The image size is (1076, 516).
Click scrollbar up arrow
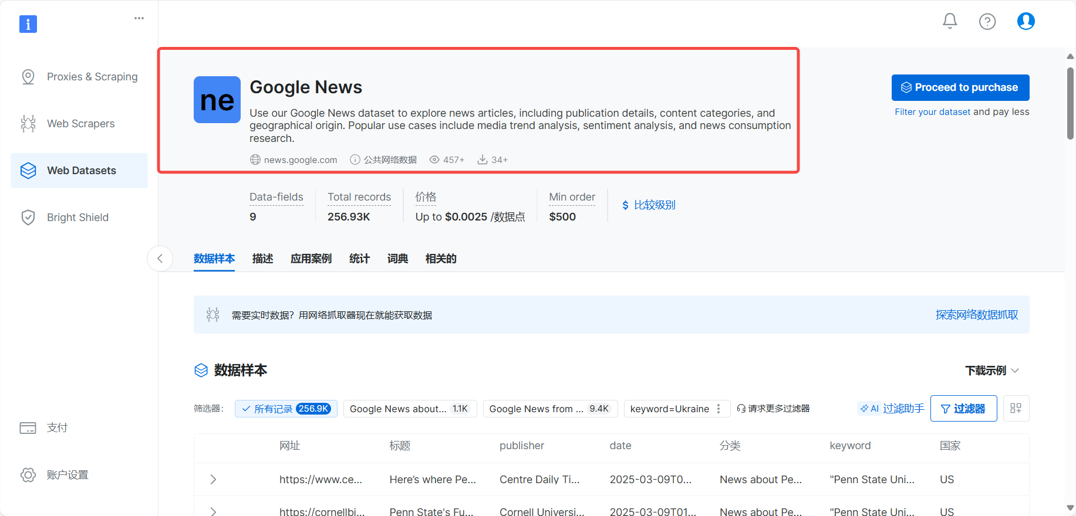(1070, 56)
